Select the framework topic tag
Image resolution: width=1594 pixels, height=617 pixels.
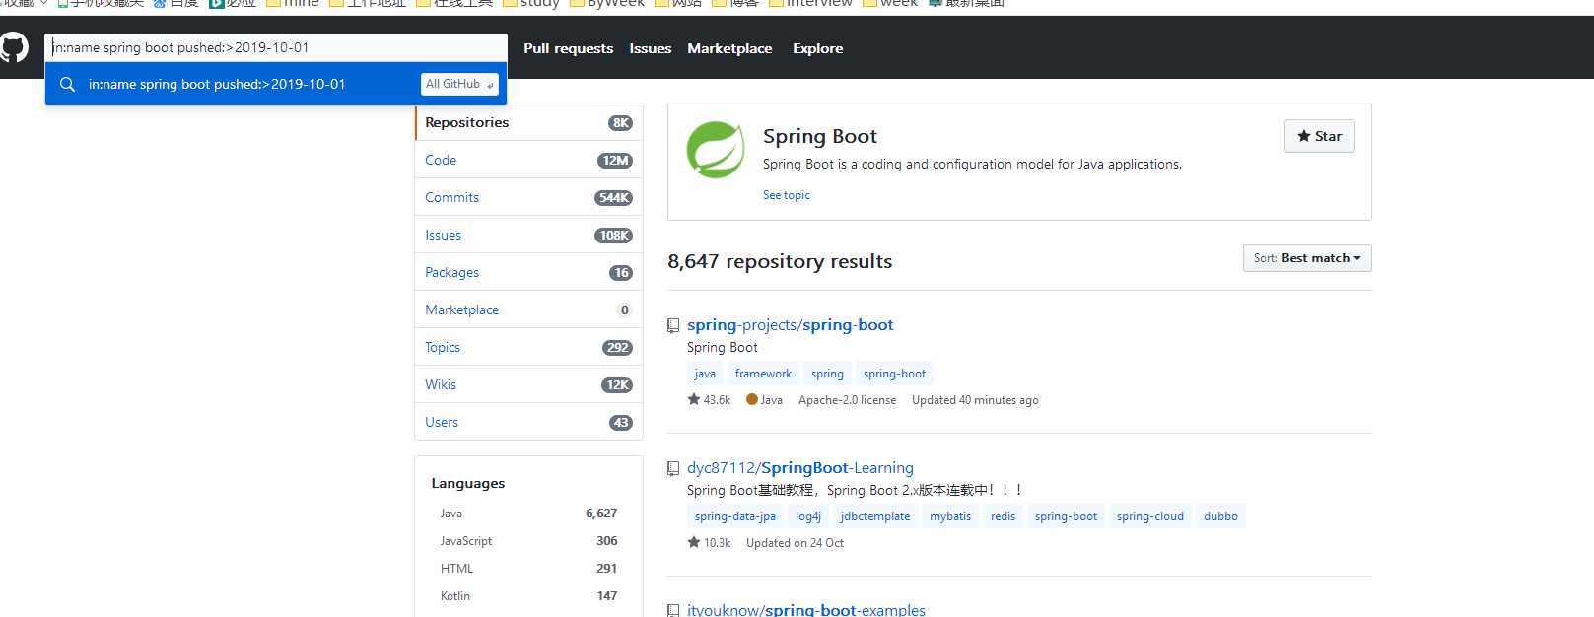(x=763, y=374)
